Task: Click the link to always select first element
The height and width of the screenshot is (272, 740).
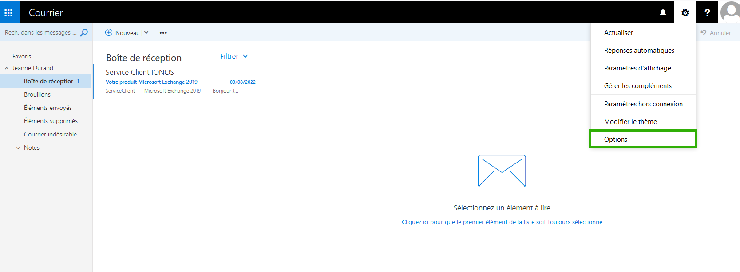Action: point(502,222)
